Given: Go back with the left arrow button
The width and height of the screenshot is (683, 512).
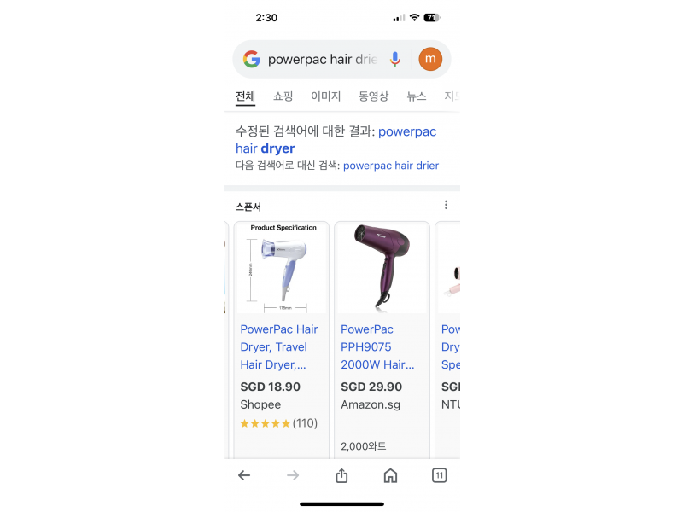Looking at the screenshot, I should point(244,475).
